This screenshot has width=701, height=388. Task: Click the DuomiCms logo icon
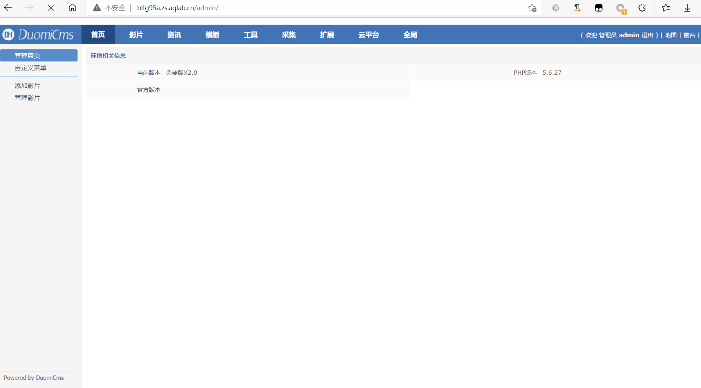click(8, 34)
